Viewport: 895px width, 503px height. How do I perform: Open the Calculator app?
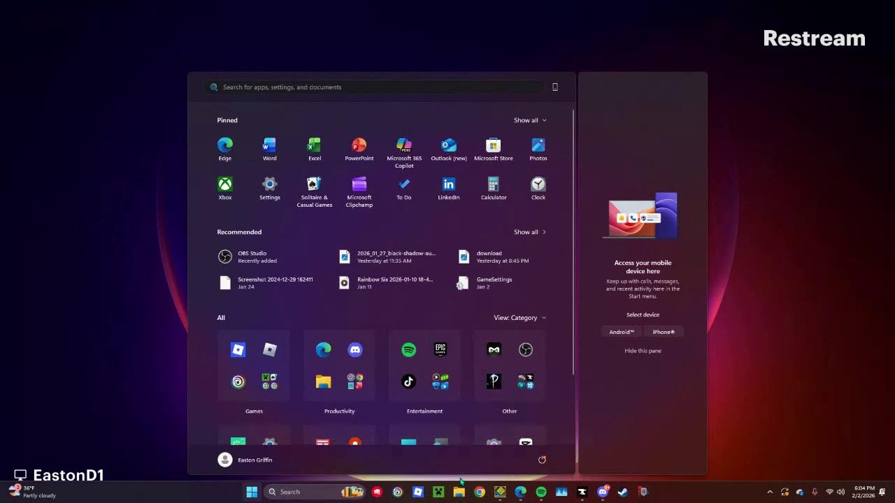click(494, 188)
